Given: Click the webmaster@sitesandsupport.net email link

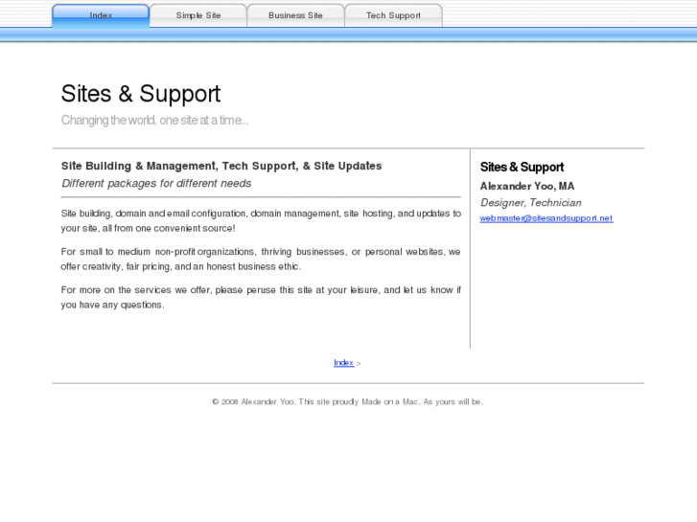Looking at the screenshot, I should [546, 218].
